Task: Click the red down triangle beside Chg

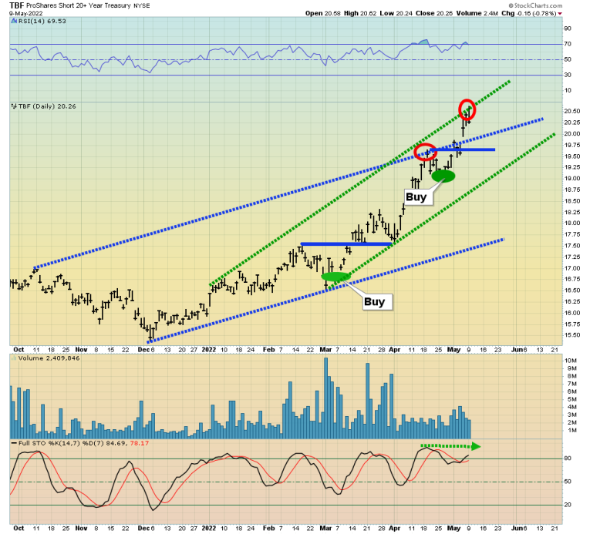Action: click(x=560, y=14)
